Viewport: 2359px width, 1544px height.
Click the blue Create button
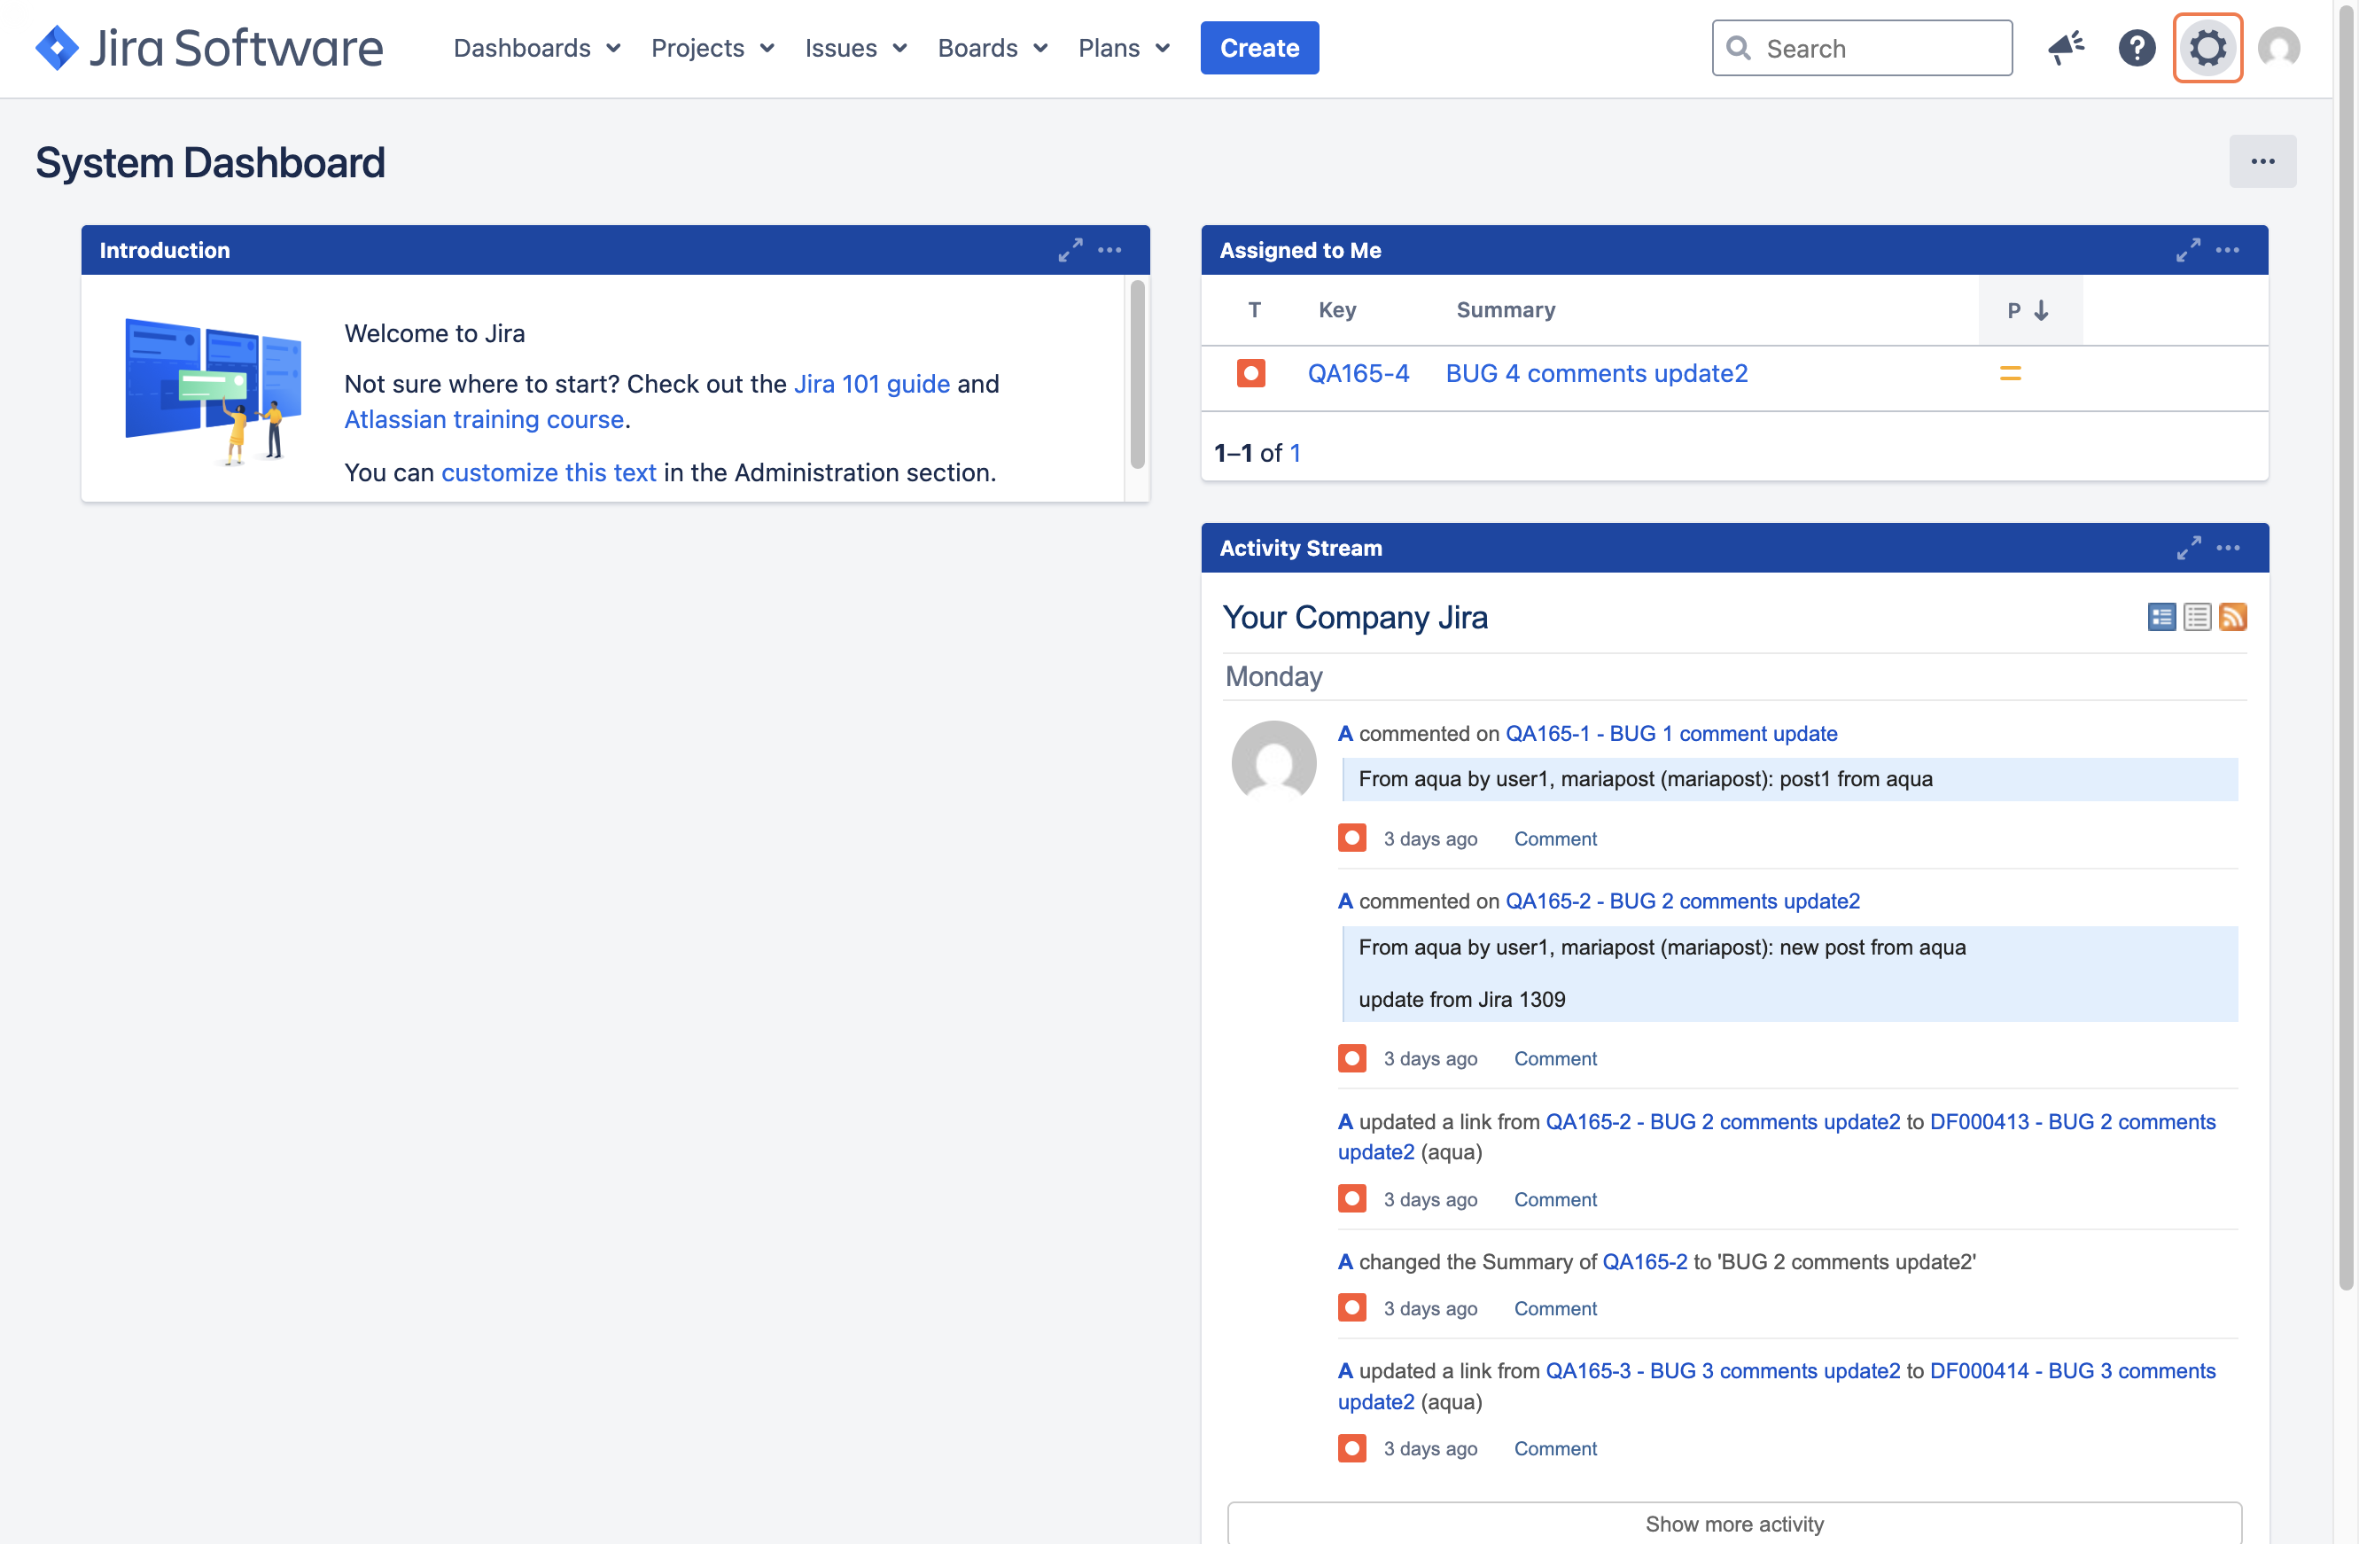click(x=1258, y=48)
